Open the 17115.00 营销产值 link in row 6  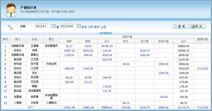tap(202, 69)
